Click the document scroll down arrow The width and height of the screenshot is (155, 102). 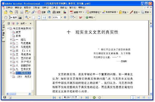[x=151, y=94]
